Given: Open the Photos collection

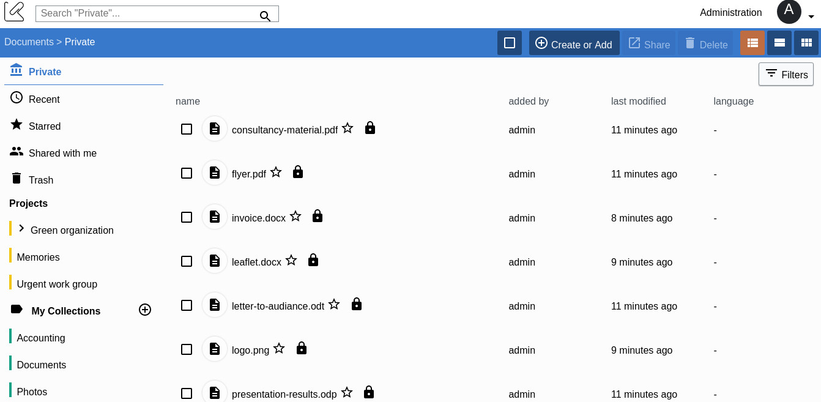Looking at the screenshot, I should [32, 392].
